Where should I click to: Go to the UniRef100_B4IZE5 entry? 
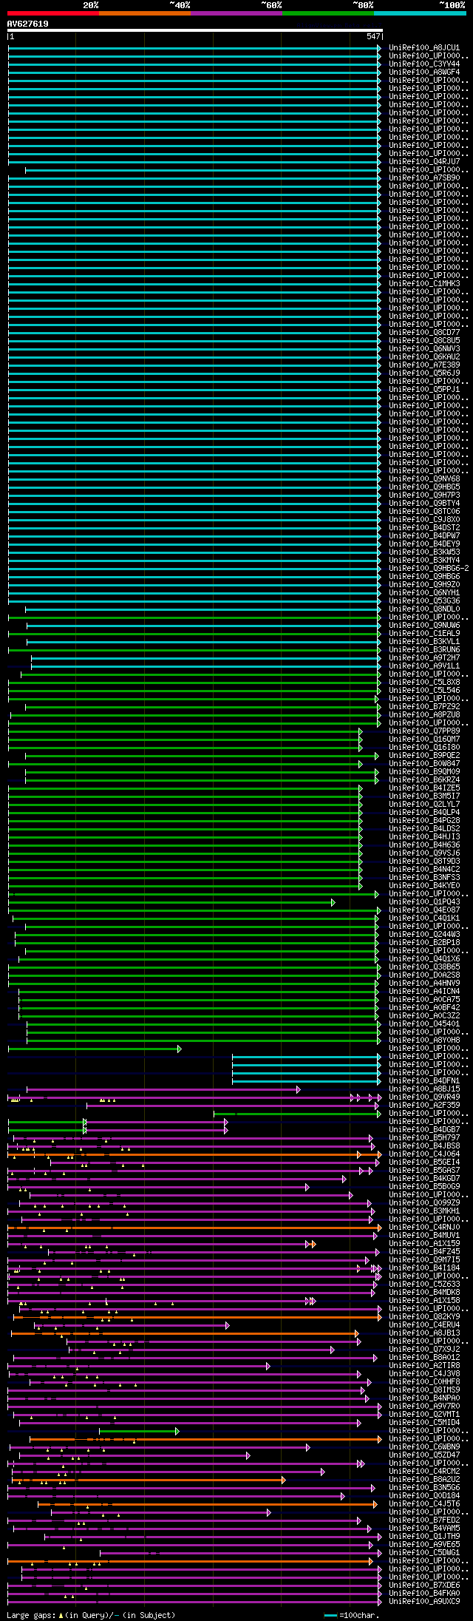click(x=424, y=788)
